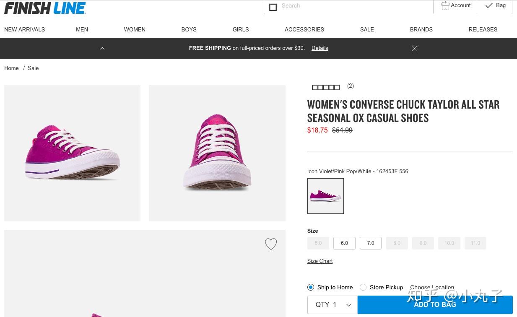
Task: Open the shopping Bag icon
Action: tap(489, 6)
